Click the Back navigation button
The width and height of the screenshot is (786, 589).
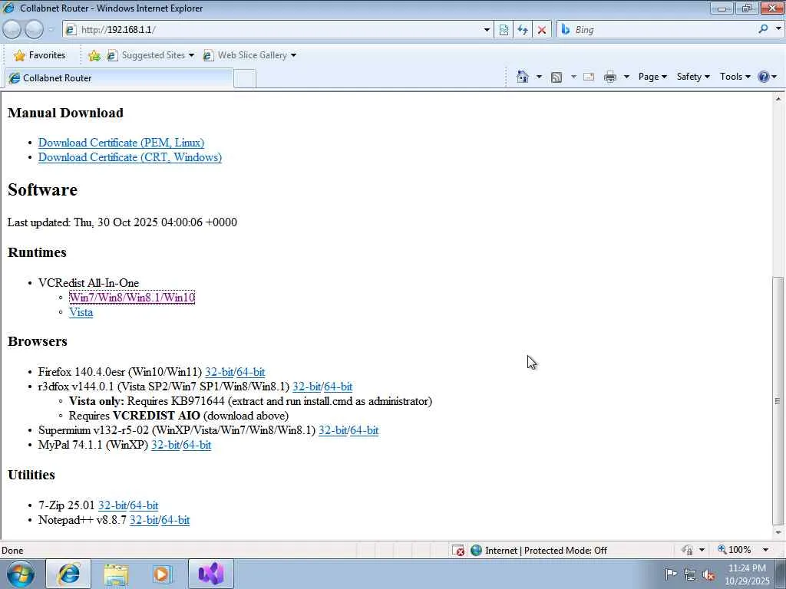tap(12, 30)
